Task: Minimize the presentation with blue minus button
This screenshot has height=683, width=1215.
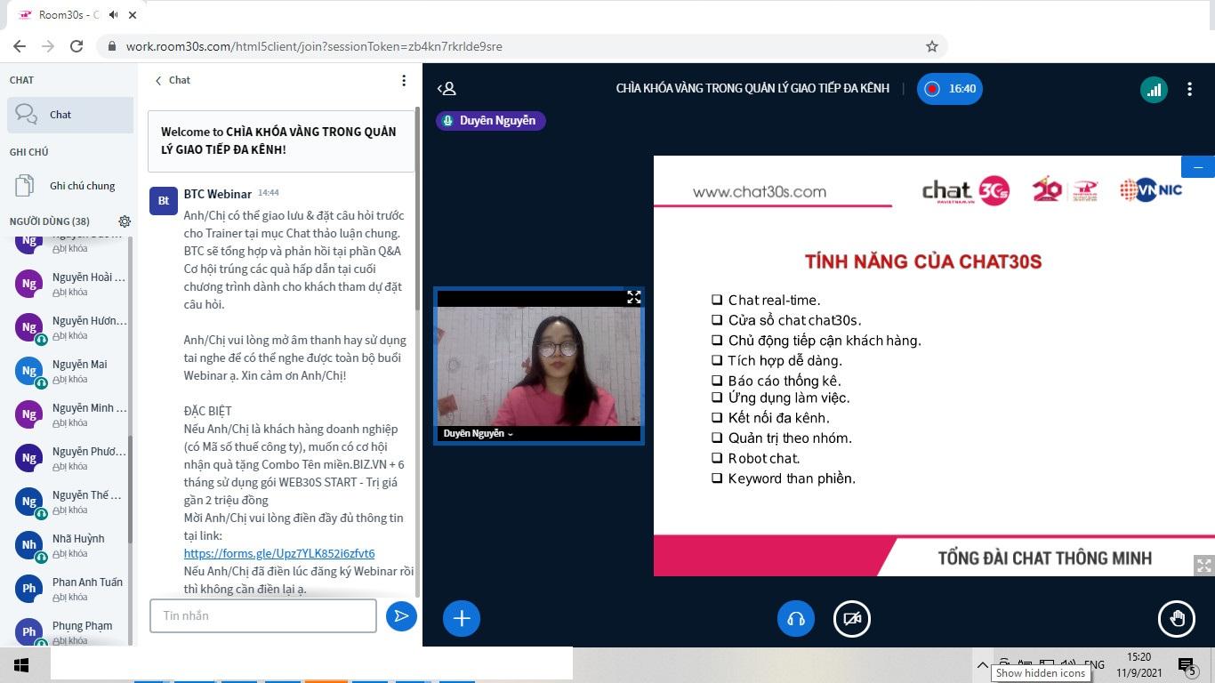Action: (1198, 166)
